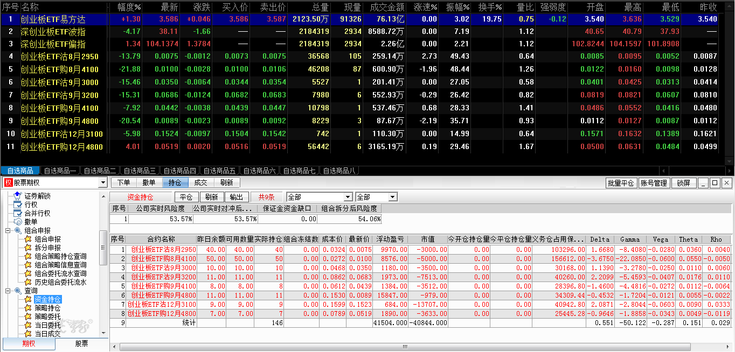Collapse the 组合申报 tree node
Viewport: 735px width, 352px height.
pos(8,230)
